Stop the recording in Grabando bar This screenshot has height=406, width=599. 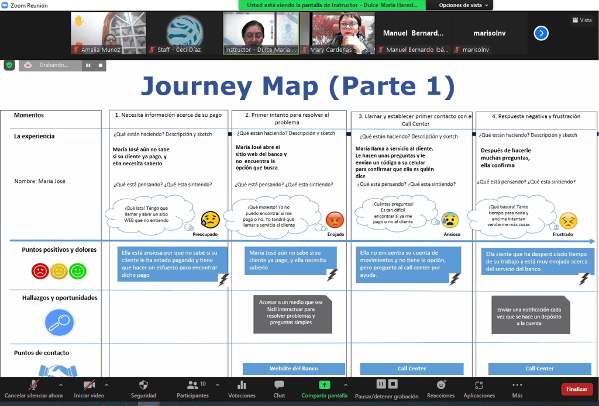coord(100,65)
